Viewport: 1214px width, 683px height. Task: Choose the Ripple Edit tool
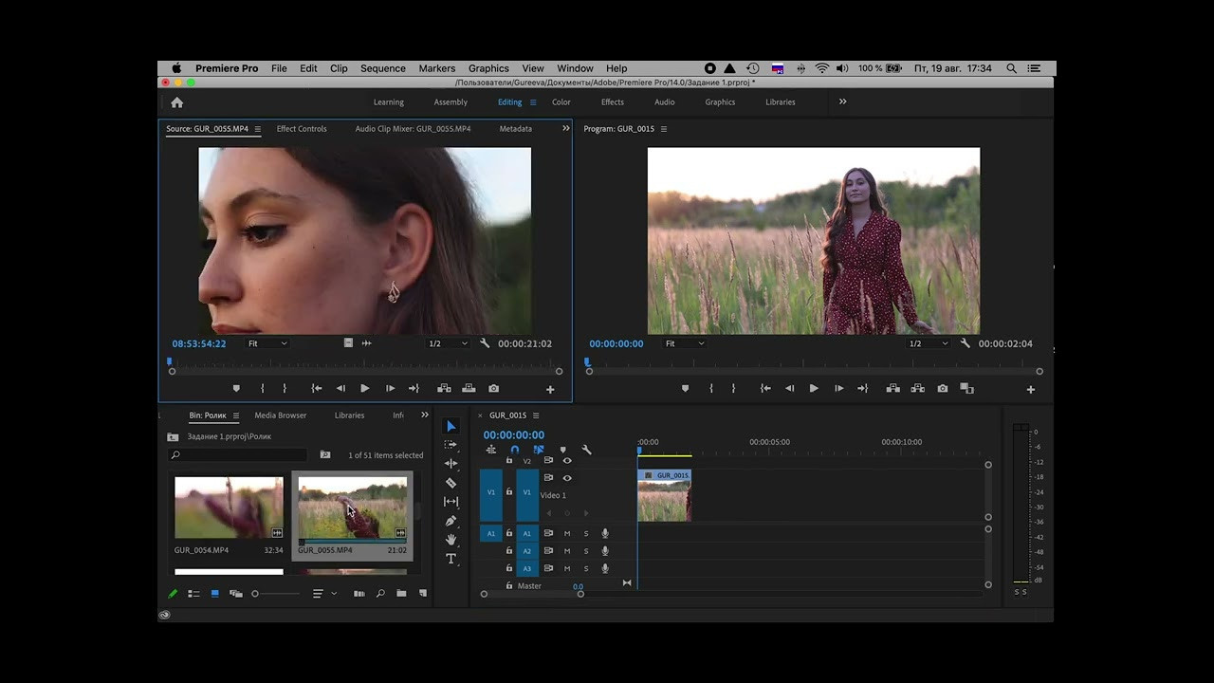451,464
